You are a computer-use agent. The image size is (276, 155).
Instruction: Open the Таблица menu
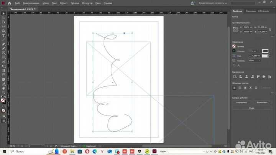click(x=75, y=3)
